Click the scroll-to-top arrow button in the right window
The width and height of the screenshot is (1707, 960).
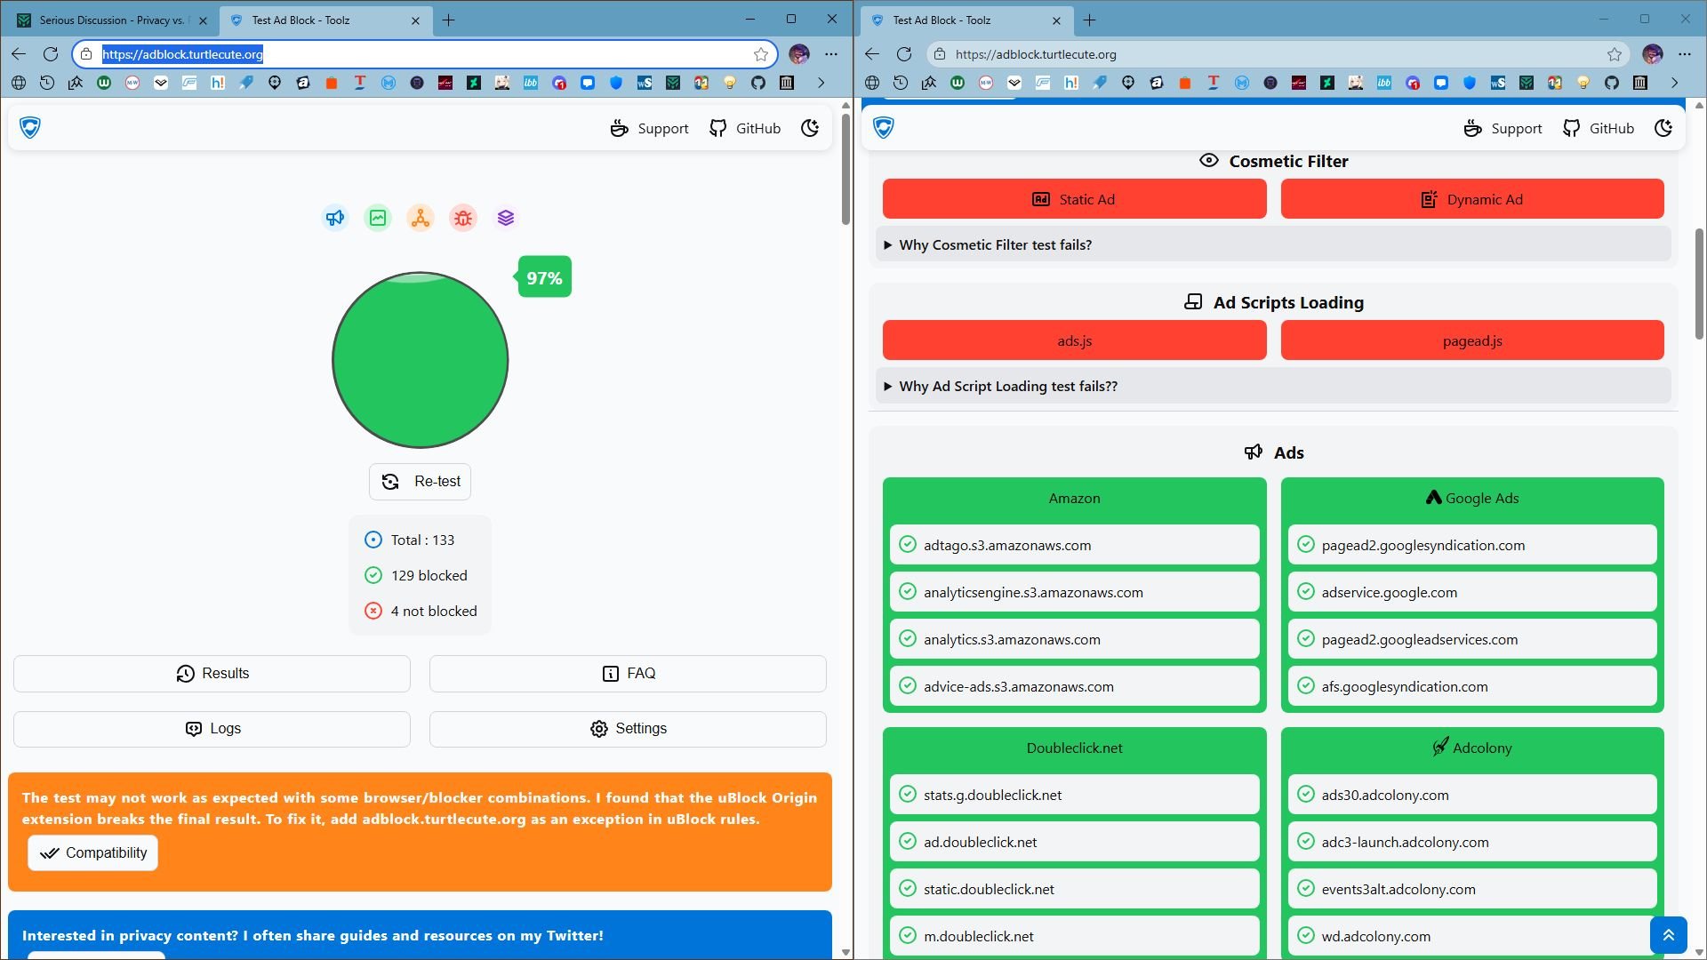tap(1669, 935)
